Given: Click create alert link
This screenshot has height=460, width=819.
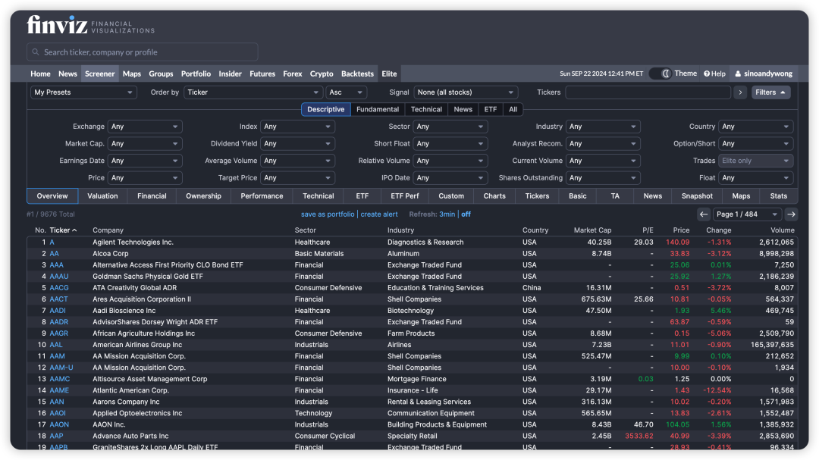Looking at the screenshot, I should [x=379, y=214].
